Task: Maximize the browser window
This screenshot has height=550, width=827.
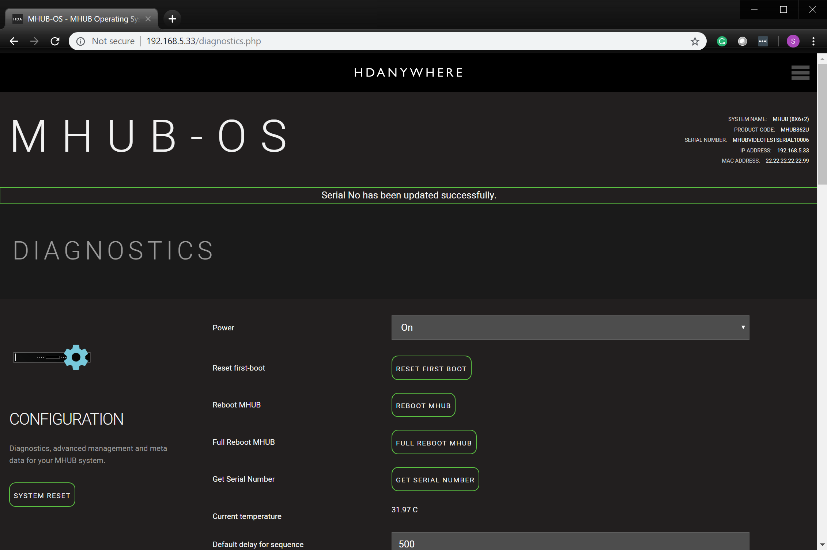Action: [783, 10]
